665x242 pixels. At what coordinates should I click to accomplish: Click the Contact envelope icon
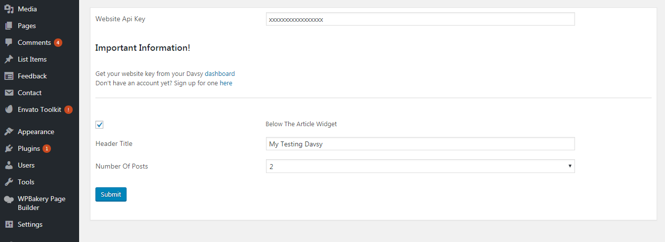[x=8, y=93]
